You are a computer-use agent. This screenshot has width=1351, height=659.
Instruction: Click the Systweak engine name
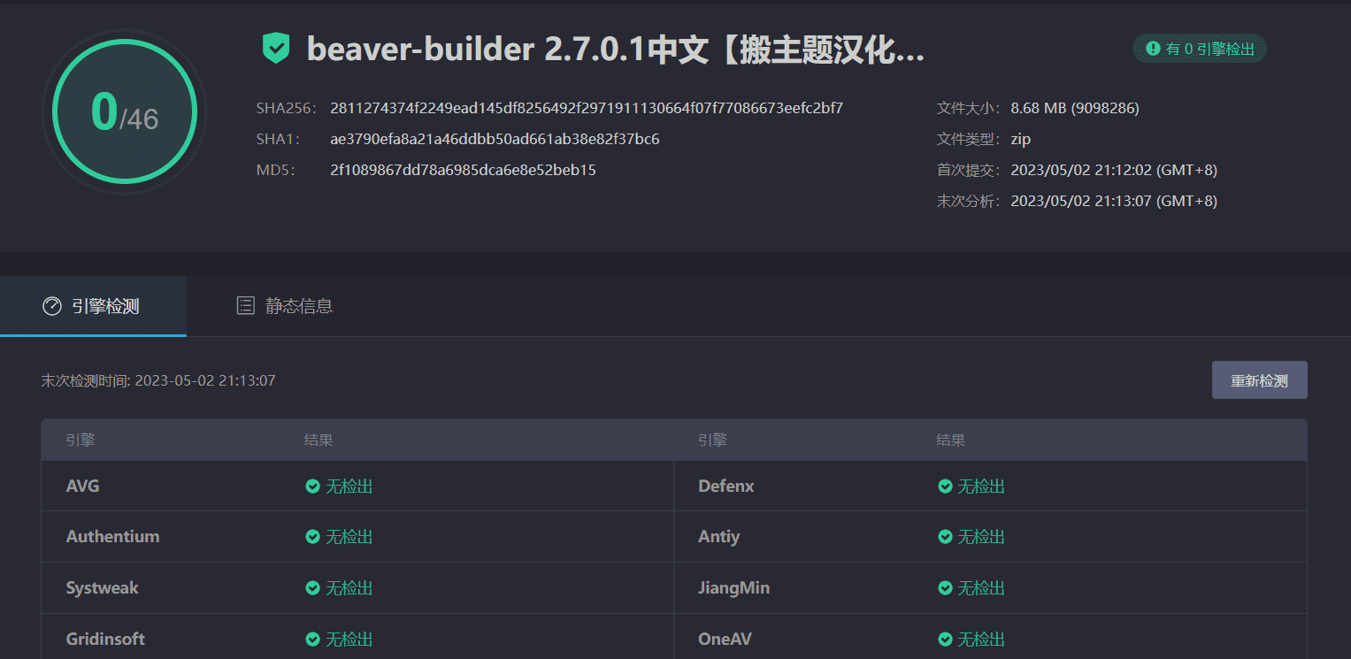102,587
